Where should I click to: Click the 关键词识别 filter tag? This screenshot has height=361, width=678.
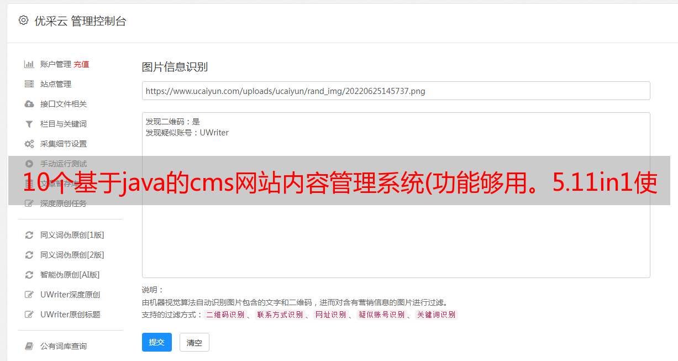click(437, 315)
